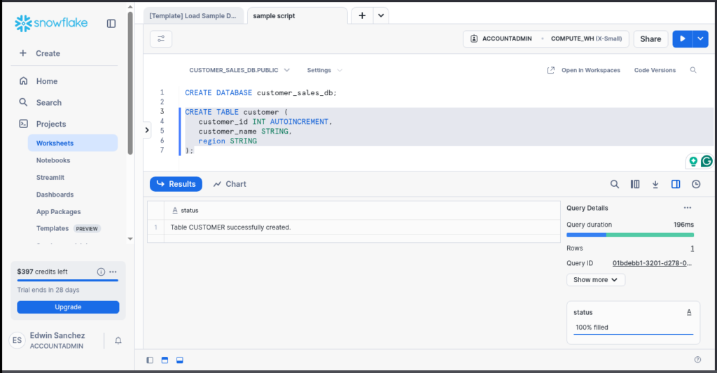717x373 pixels.
Task: Add a new worksheet tab with plus
Action: point(362,15)
